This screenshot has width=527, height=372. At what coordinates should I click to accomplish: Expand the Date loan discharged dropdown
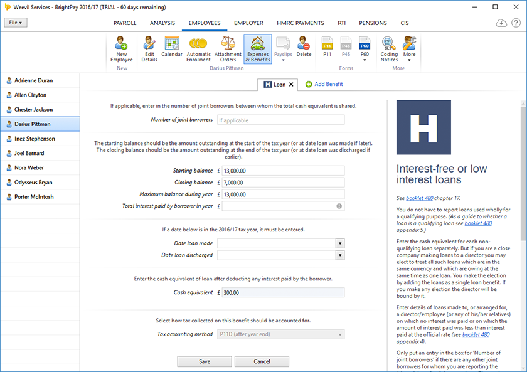pos(340,255)
